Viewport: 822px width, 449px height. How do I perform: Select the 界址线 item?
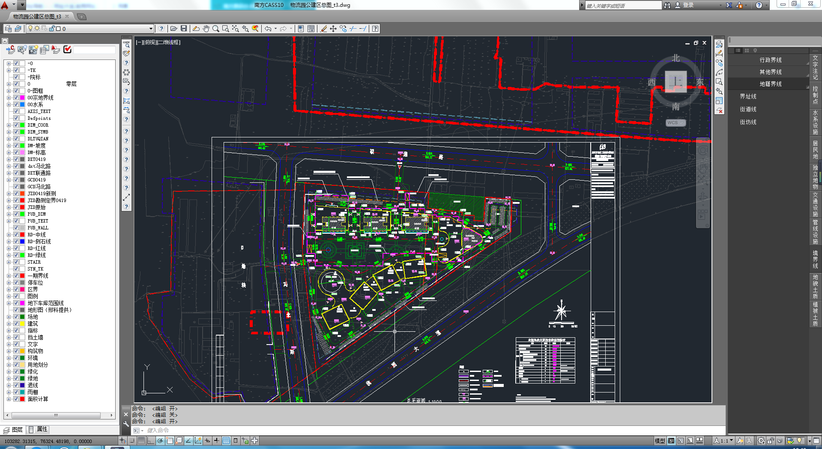pos(748,96)
